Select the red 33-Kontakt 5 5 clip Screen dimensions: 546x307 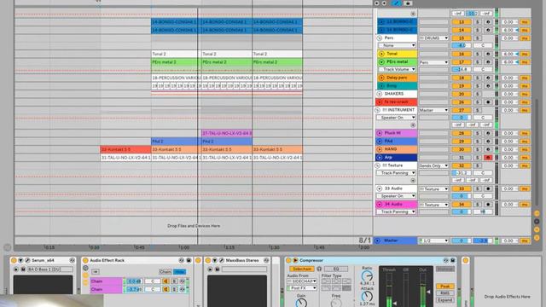coord(125,150)
